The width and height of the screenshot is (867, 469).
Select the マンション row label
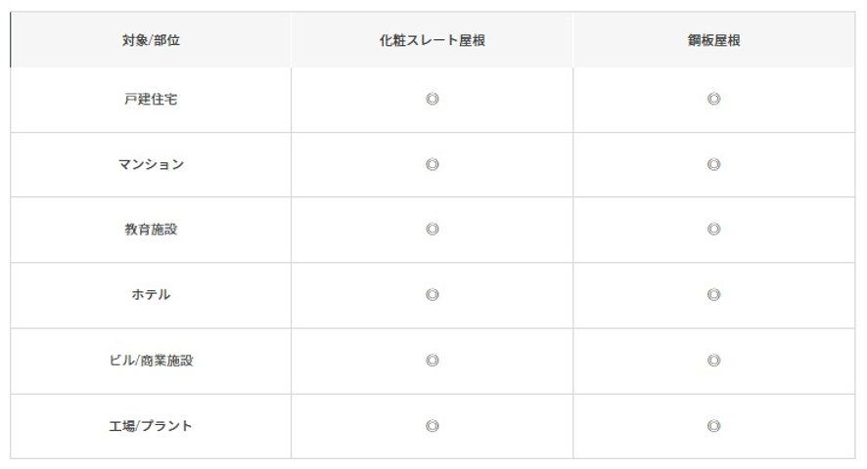(x=151, y=164)
